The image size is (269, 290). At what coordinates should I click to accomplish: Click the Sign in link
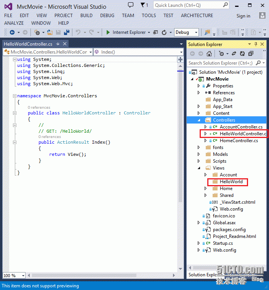243,16
